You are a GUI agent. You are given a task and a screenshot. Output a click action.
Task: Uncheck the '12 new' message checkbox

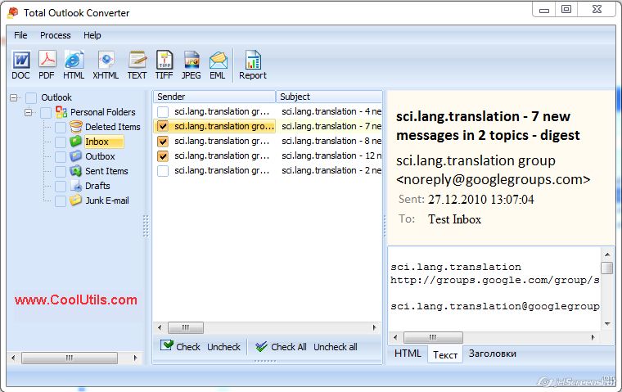(x=163, y=156)
